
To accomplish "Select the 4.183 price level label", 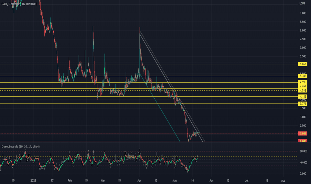I will pos(303,96).
